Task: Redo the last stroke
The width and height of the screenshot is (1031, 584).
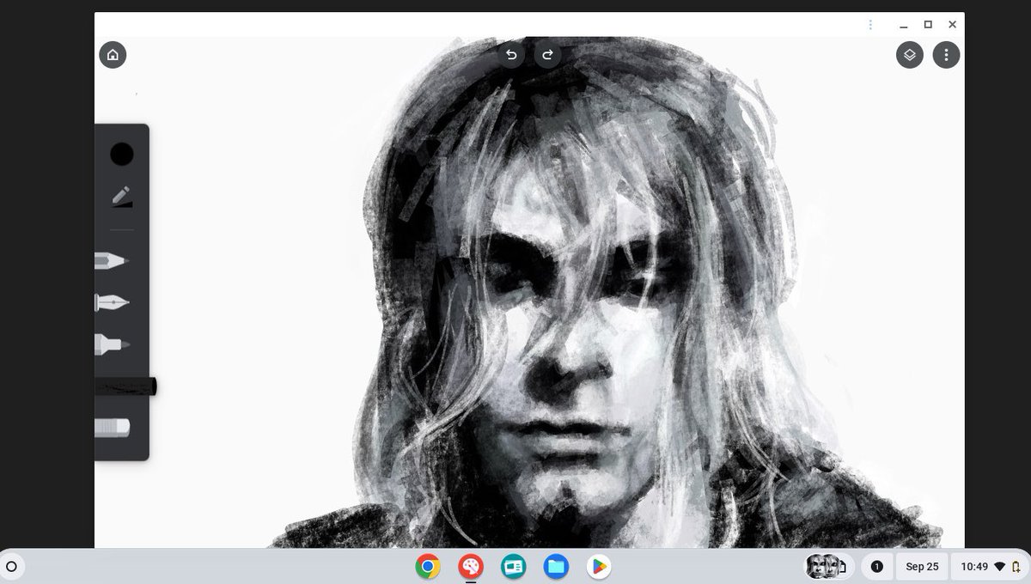Action: 547,55
